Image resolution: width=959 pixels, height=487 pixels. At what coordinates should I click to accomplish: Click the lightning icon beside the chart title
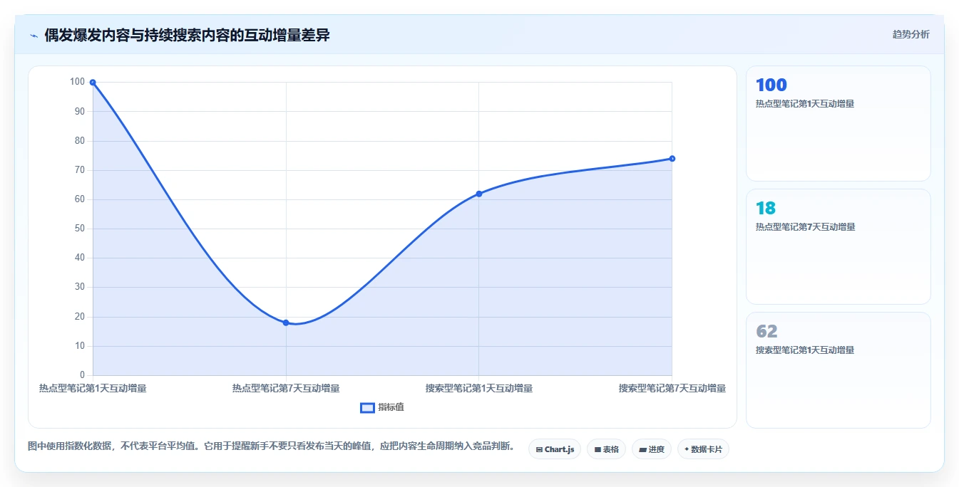34,35
